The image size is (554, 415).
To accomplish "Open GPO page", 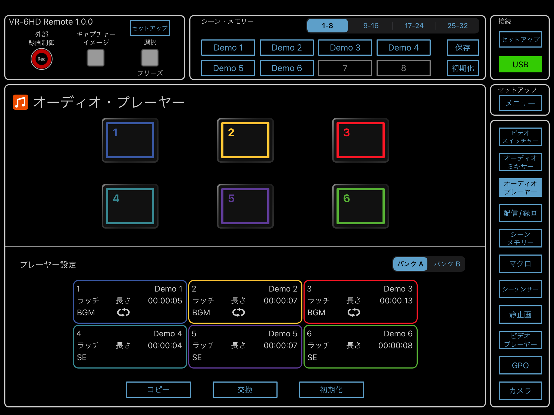I will click(520, 365).
